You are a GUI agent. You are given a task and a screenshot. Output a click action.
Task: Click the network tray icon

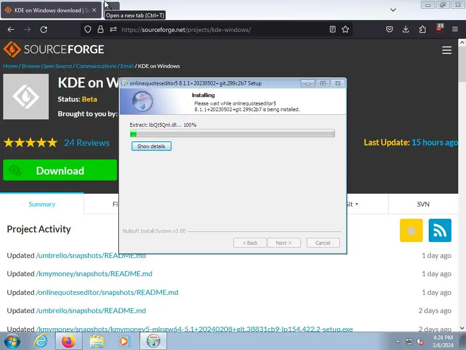coord(409,341)
